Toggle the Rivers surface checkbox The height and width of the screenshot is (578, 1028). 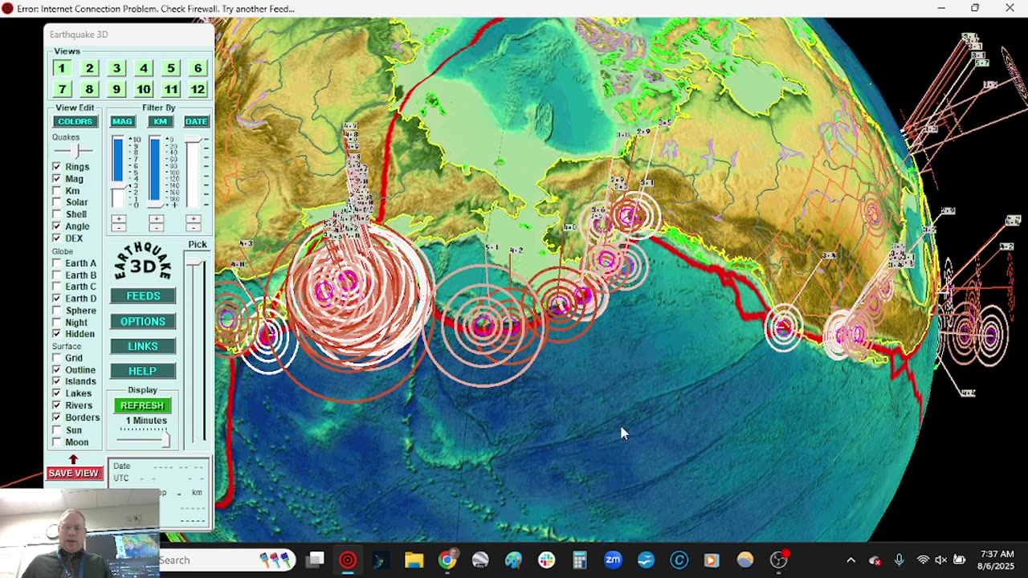[57, 405]
